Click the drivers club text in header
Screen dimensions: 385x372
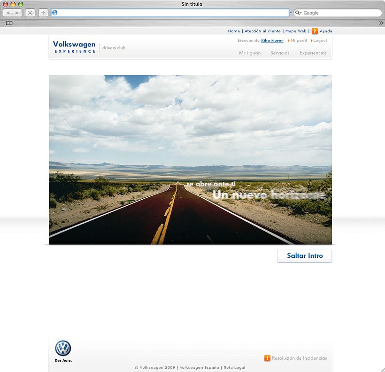tap(114, 47)
